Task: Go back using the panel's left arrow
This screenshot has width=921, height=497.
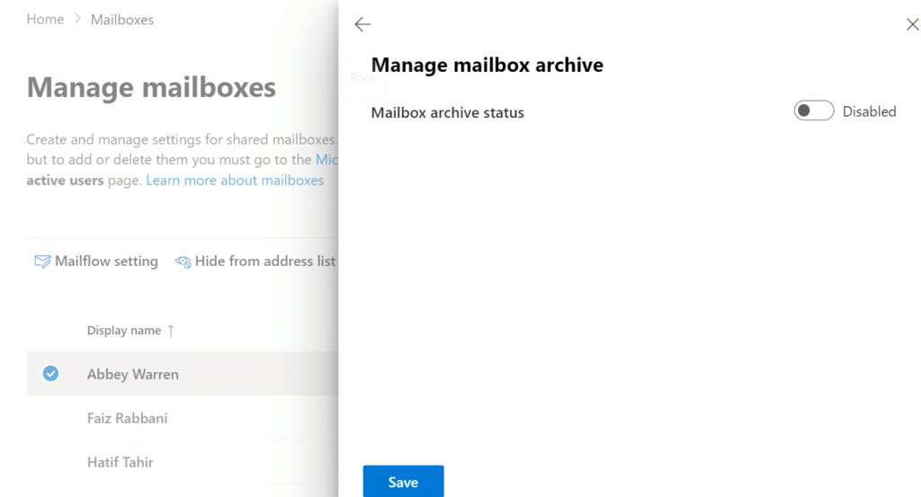Action: click(362, 24)
